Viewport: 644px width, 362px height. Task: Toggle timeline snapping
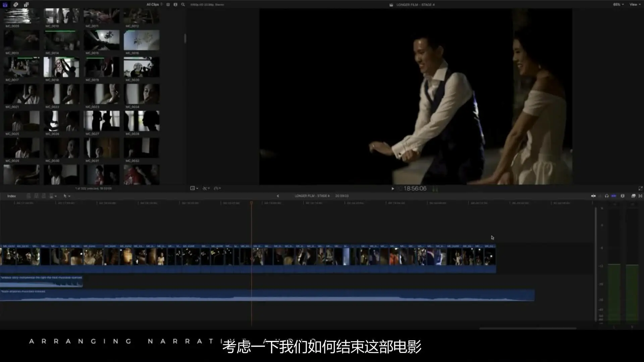[x=614, y=196]
